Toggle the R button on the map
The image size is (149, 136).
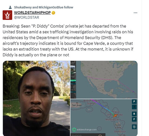tap(134, 114)
